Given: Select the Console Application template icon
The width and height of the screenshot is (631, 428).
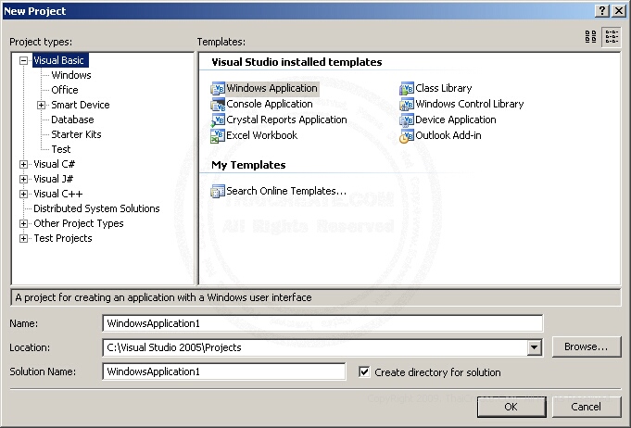Looking at the screenshot, I should click(218, 104).
